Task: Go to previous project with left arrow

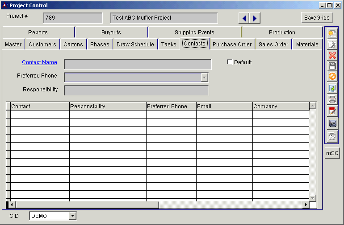Action: (243, 18)
